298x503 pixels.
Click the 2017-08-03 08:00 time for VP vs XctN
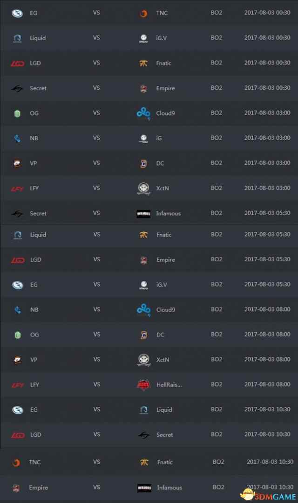267,359
